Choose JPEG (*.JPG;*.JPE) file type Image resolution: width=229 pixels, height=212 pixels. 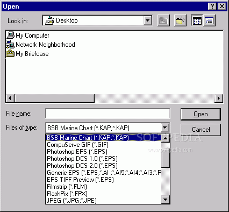(104, 200)
